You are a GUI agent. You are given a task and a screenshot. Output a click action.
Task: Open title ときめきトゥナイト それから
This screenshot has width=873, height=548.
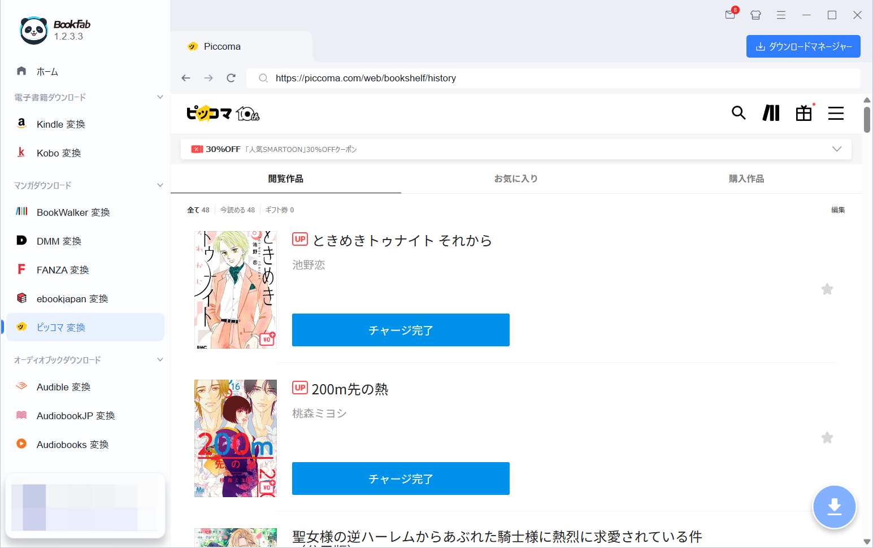click(402, 241)
